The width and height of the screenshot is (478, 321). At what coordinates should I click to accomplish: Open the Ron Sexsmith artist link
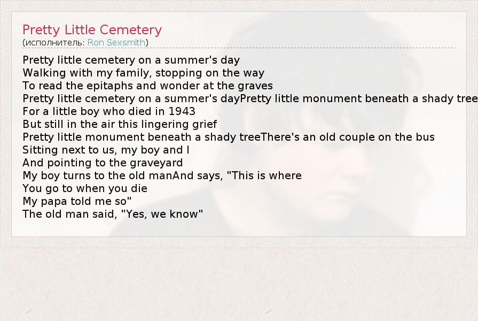[116, 43]
